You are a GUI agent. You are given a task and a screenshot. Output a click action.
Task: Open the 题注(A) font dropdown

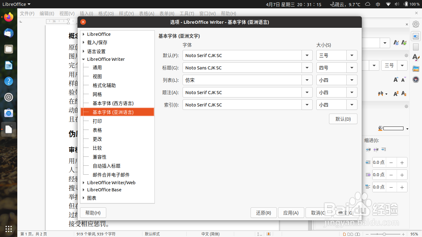coord(307,93)
